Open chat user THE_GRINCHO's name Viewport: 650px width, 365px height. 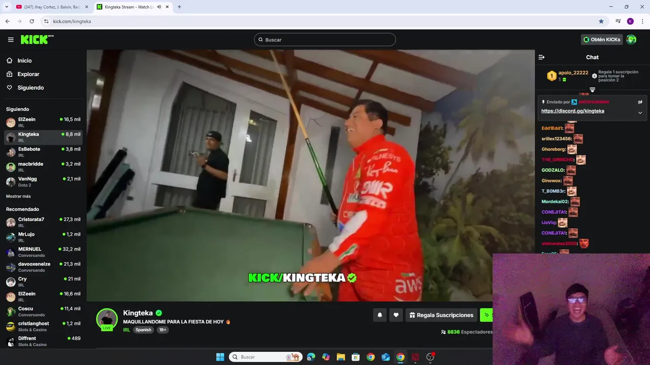coord(558,160)
